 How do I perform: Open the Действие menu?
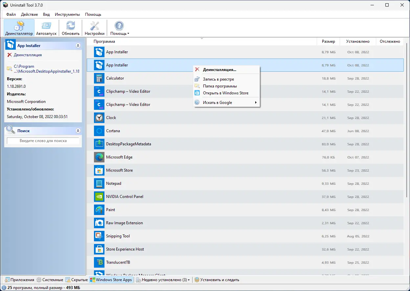click(x=29, y=14)
